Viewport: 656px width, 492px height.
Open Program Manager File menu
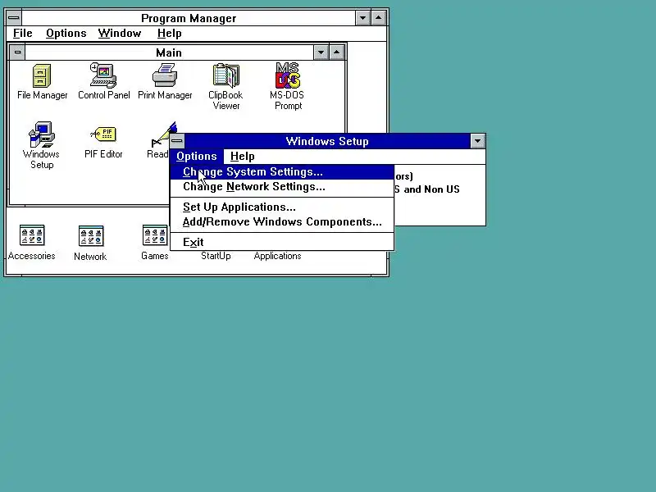tap(23, 34)
